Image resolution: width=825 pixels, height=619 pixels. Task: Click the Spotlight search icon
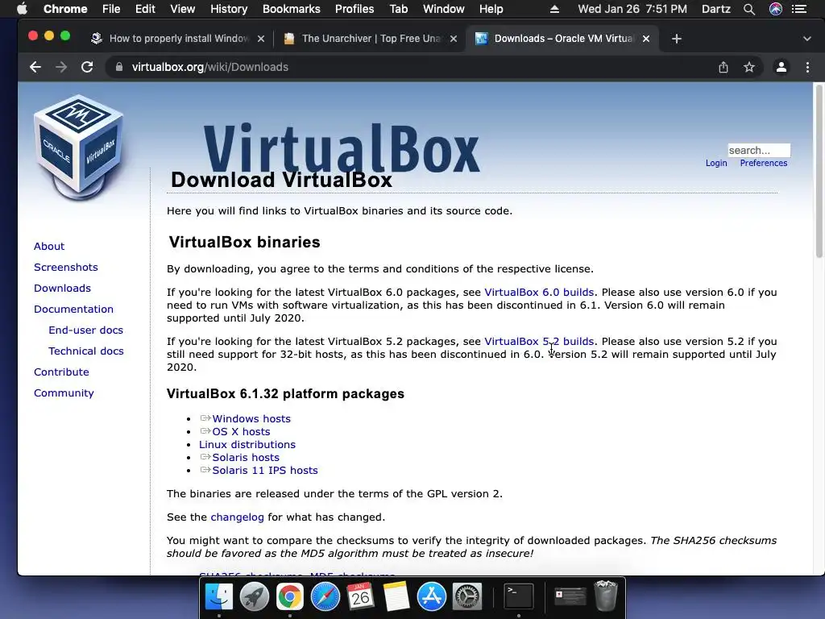point(749,9)
